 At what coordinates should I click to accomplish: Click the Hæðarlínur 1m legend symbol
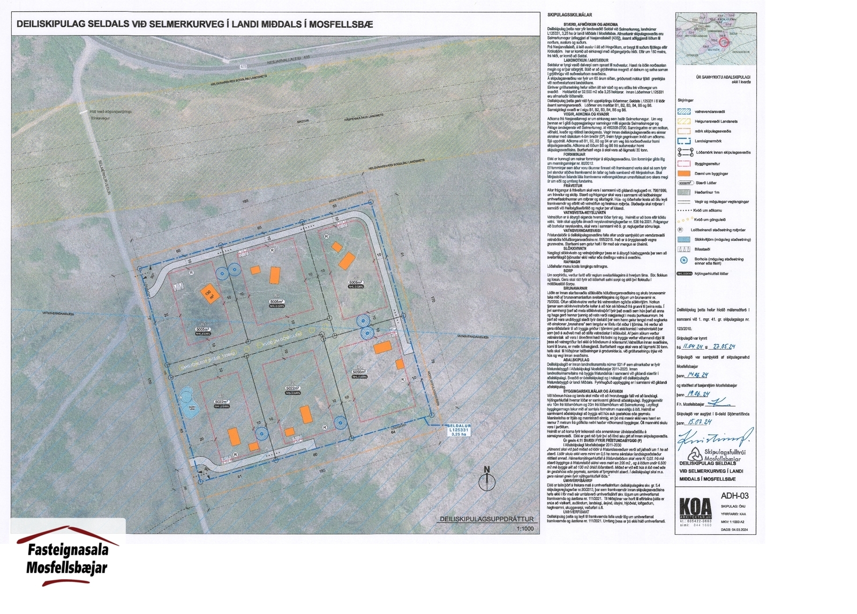tap(683, 192)
